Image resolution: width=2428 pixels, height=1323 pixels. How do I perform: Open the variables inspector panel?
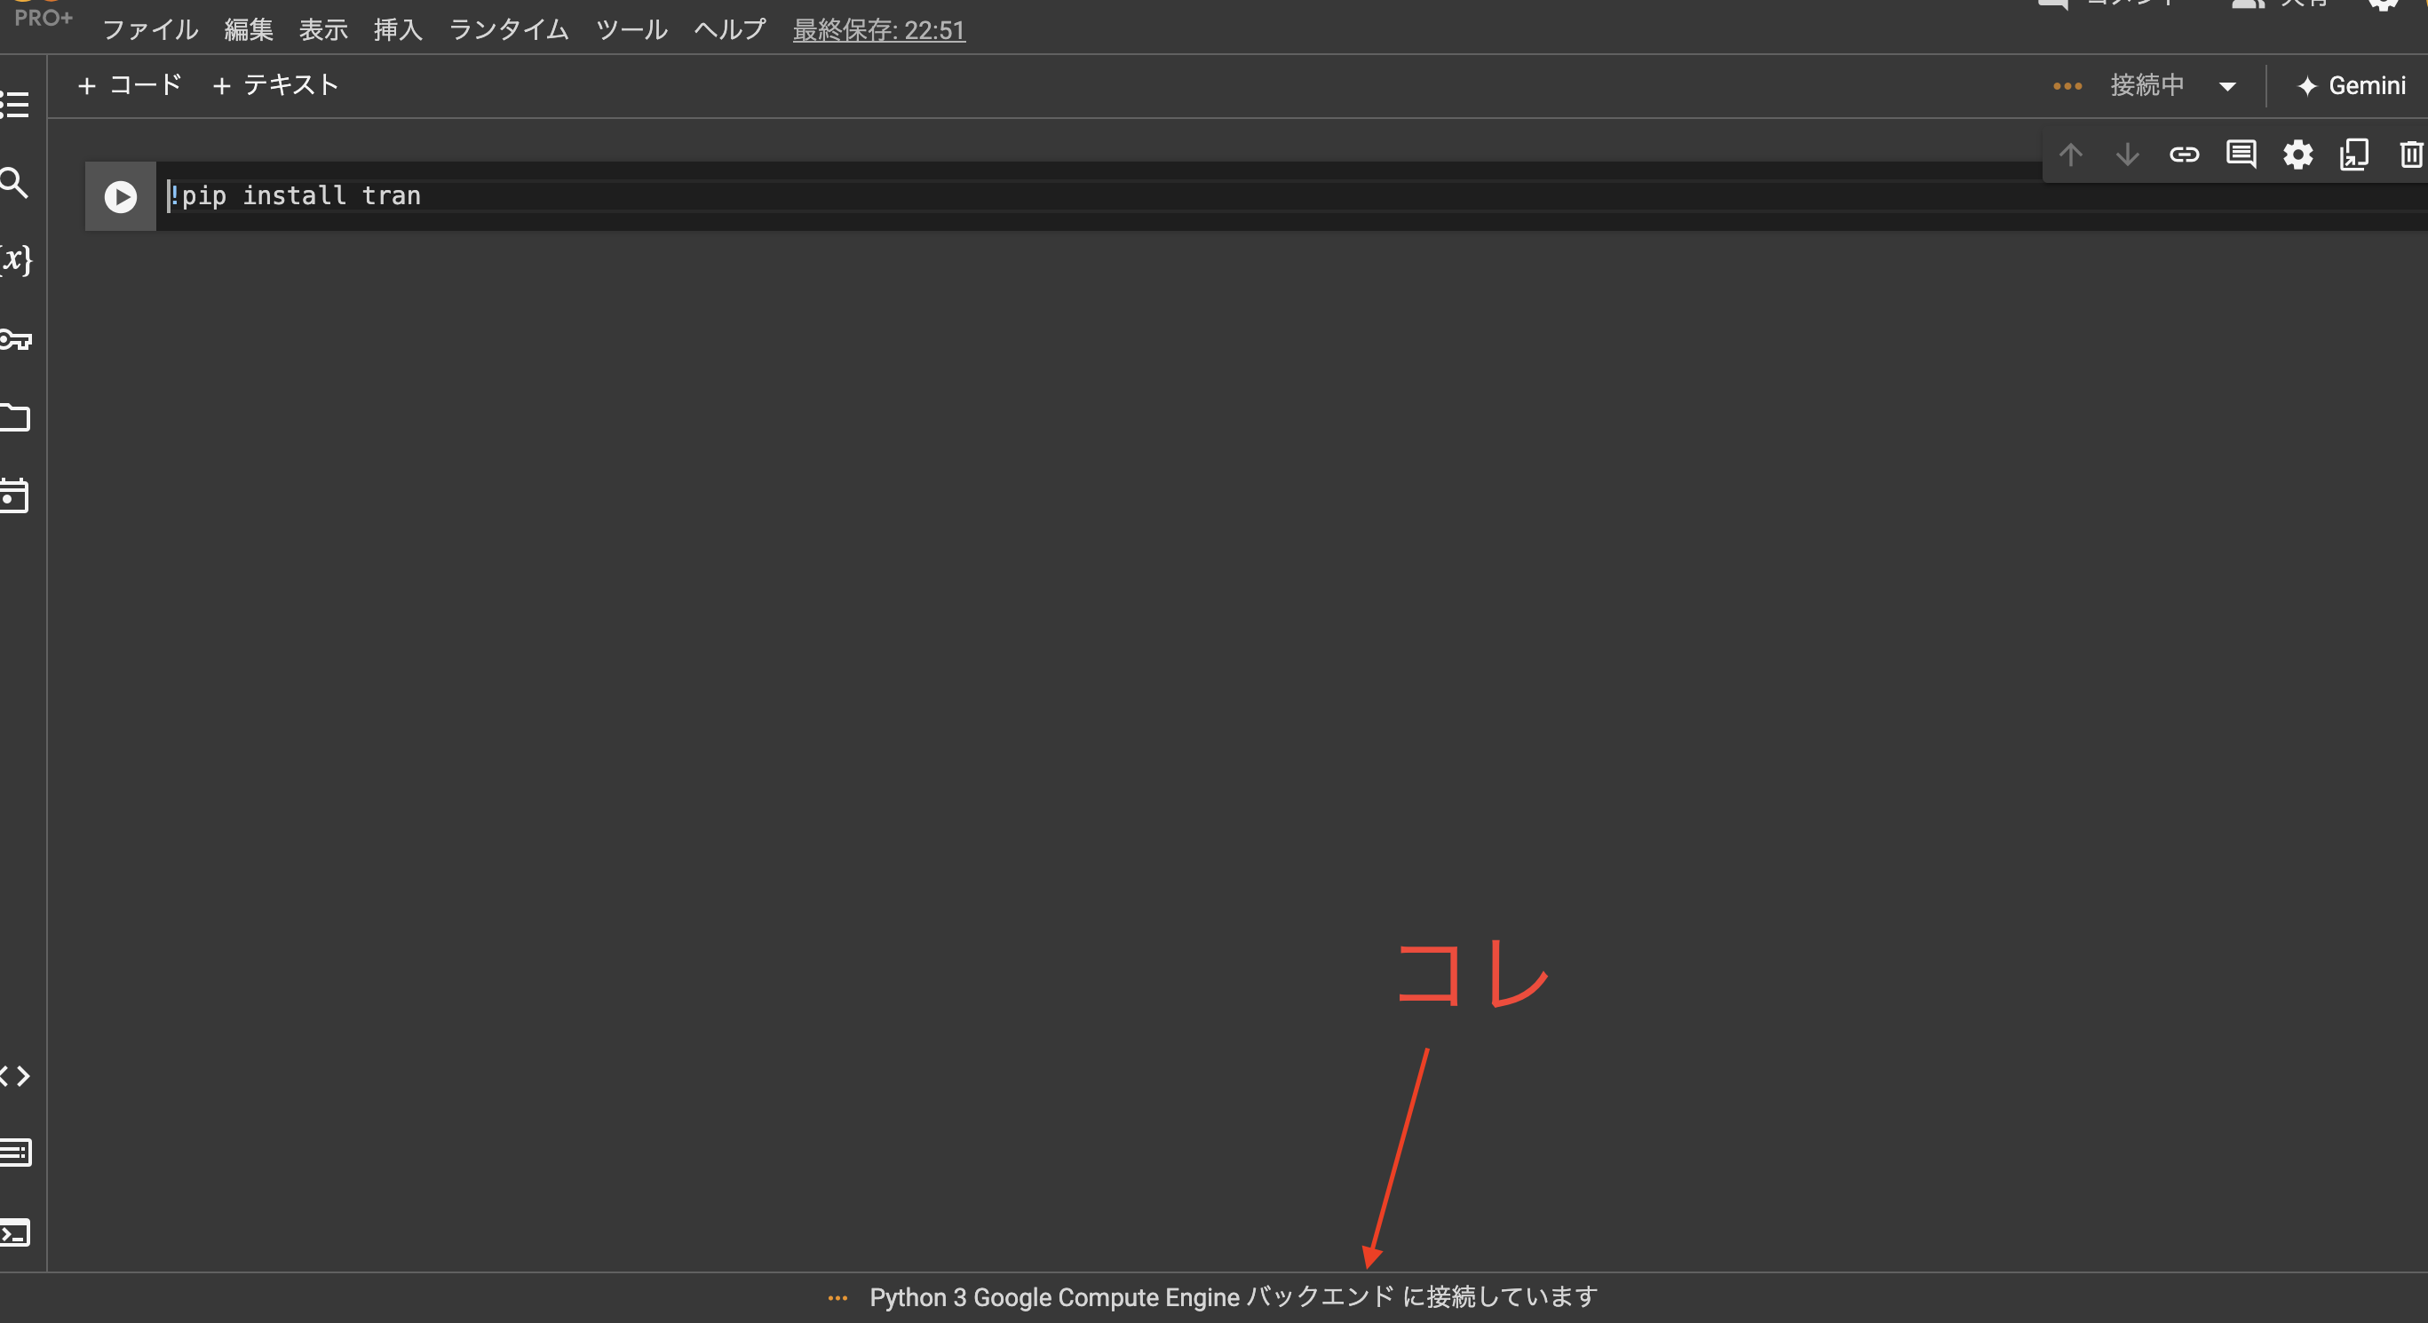pos(14,260)
